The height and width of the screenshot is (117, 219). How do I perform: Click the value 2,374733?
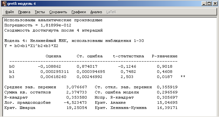click(x=77, y=93)
